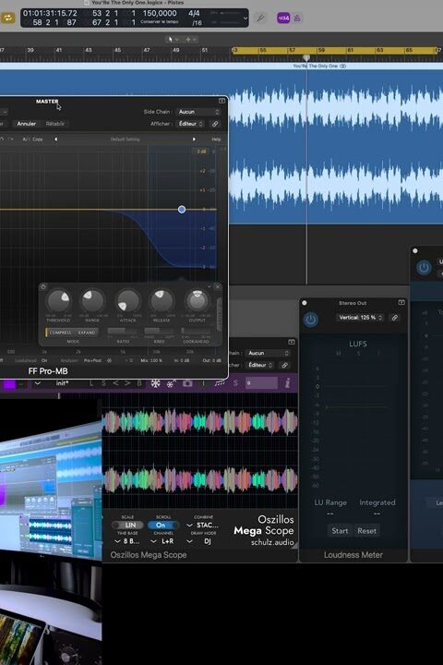
Task: Toggle the yellow cycle mode button
Action: pos(7,18)
